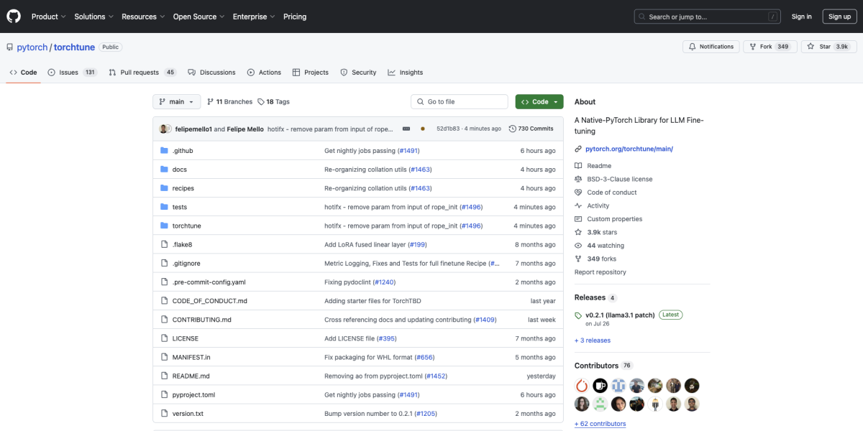Open the pytorch.org/torchtune/main/ website link
The width and height of the screenshot is (863, 431).
(x=629, y=149)
